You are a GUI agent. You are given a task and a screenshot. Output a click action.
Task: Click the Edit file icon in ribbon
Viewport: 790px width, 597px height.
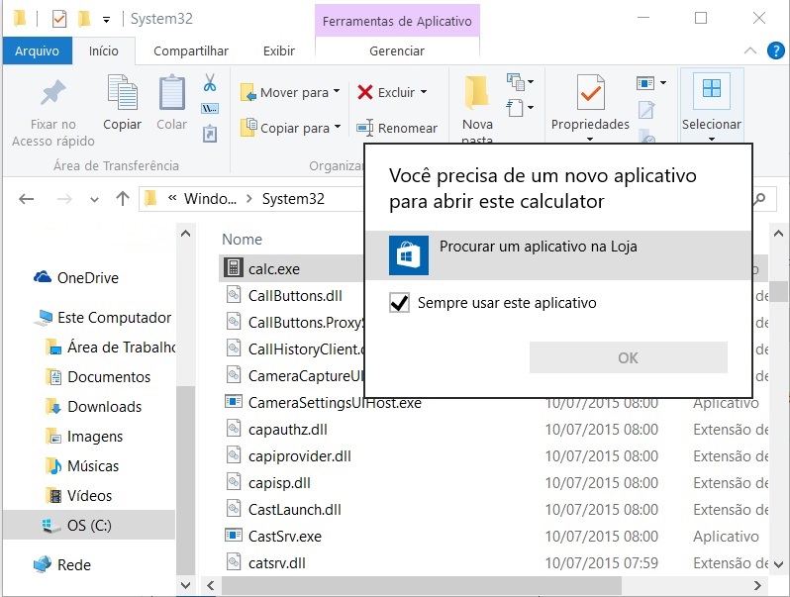[x=646, y=109]
